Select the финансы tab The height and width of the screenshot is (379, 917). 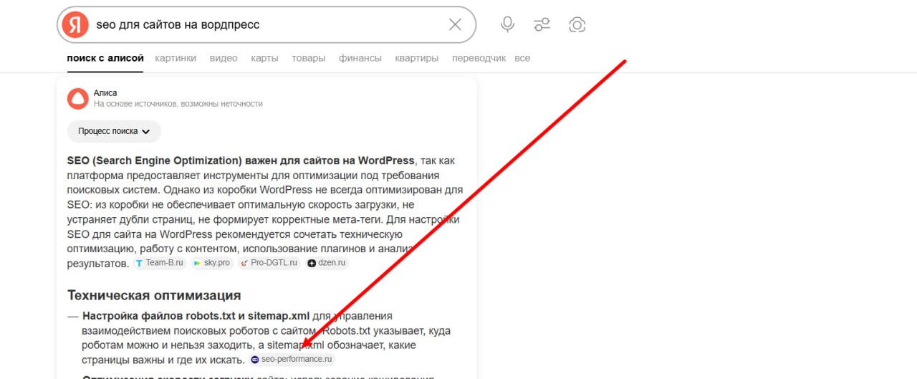point(360,58)
